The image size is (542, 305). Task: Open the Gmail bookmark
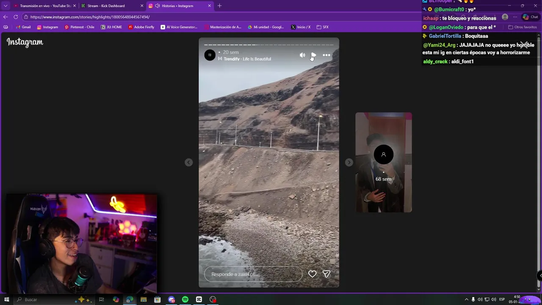click(x=23, y=27)
